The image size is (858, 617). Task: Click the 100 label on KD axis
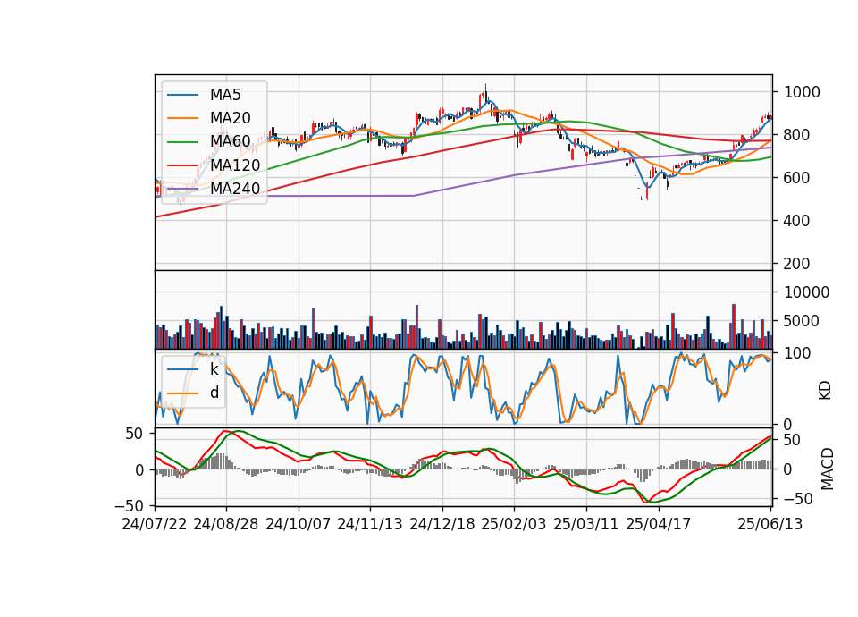(x=797, y=353)
